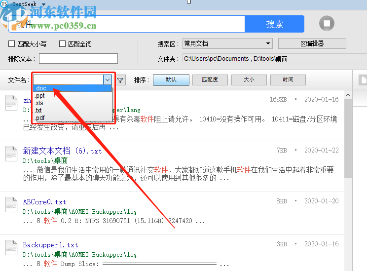The image size is (367, 271).
Task: Click the document icon in right panel
Action: coord(363,80)
